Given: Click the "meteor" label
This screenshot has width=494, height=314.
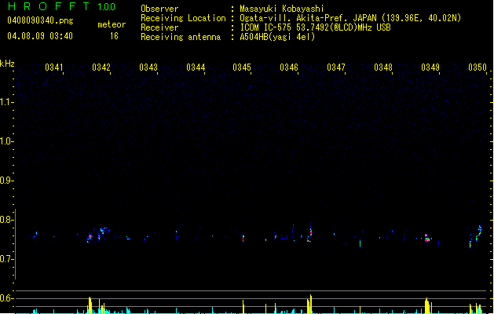Looking at the screenshot, I should coord(112,24).
